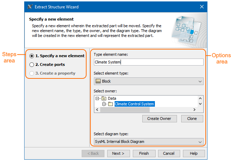Select Climate Control System as owner
This screenshot has width=232, height=160.
pyautogui.click(x=134, y=104)
